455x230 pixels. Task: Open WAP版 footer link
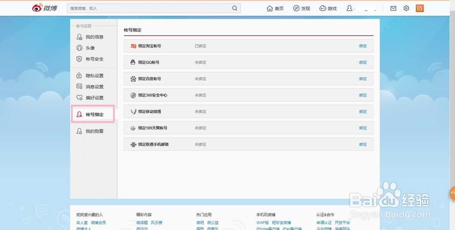click(x=263, y=223)
